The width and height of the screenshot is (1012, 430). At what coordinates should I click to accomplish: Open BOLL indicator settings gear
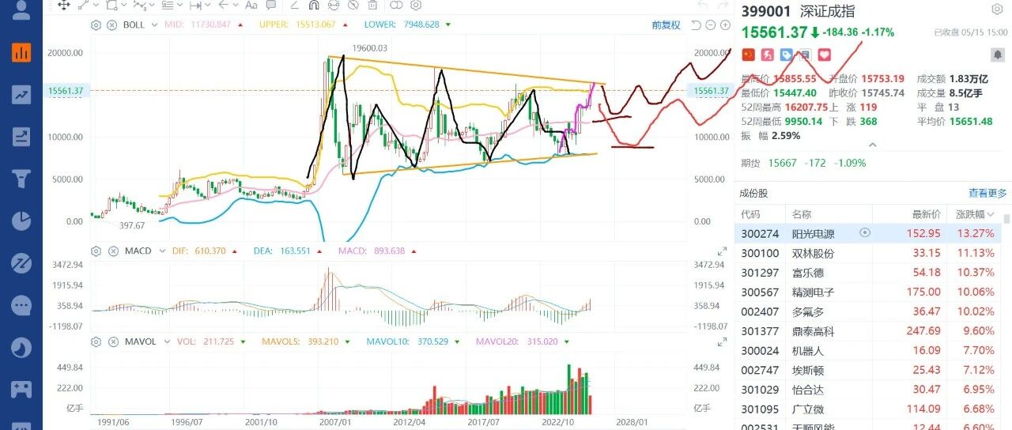click(96, 25)
